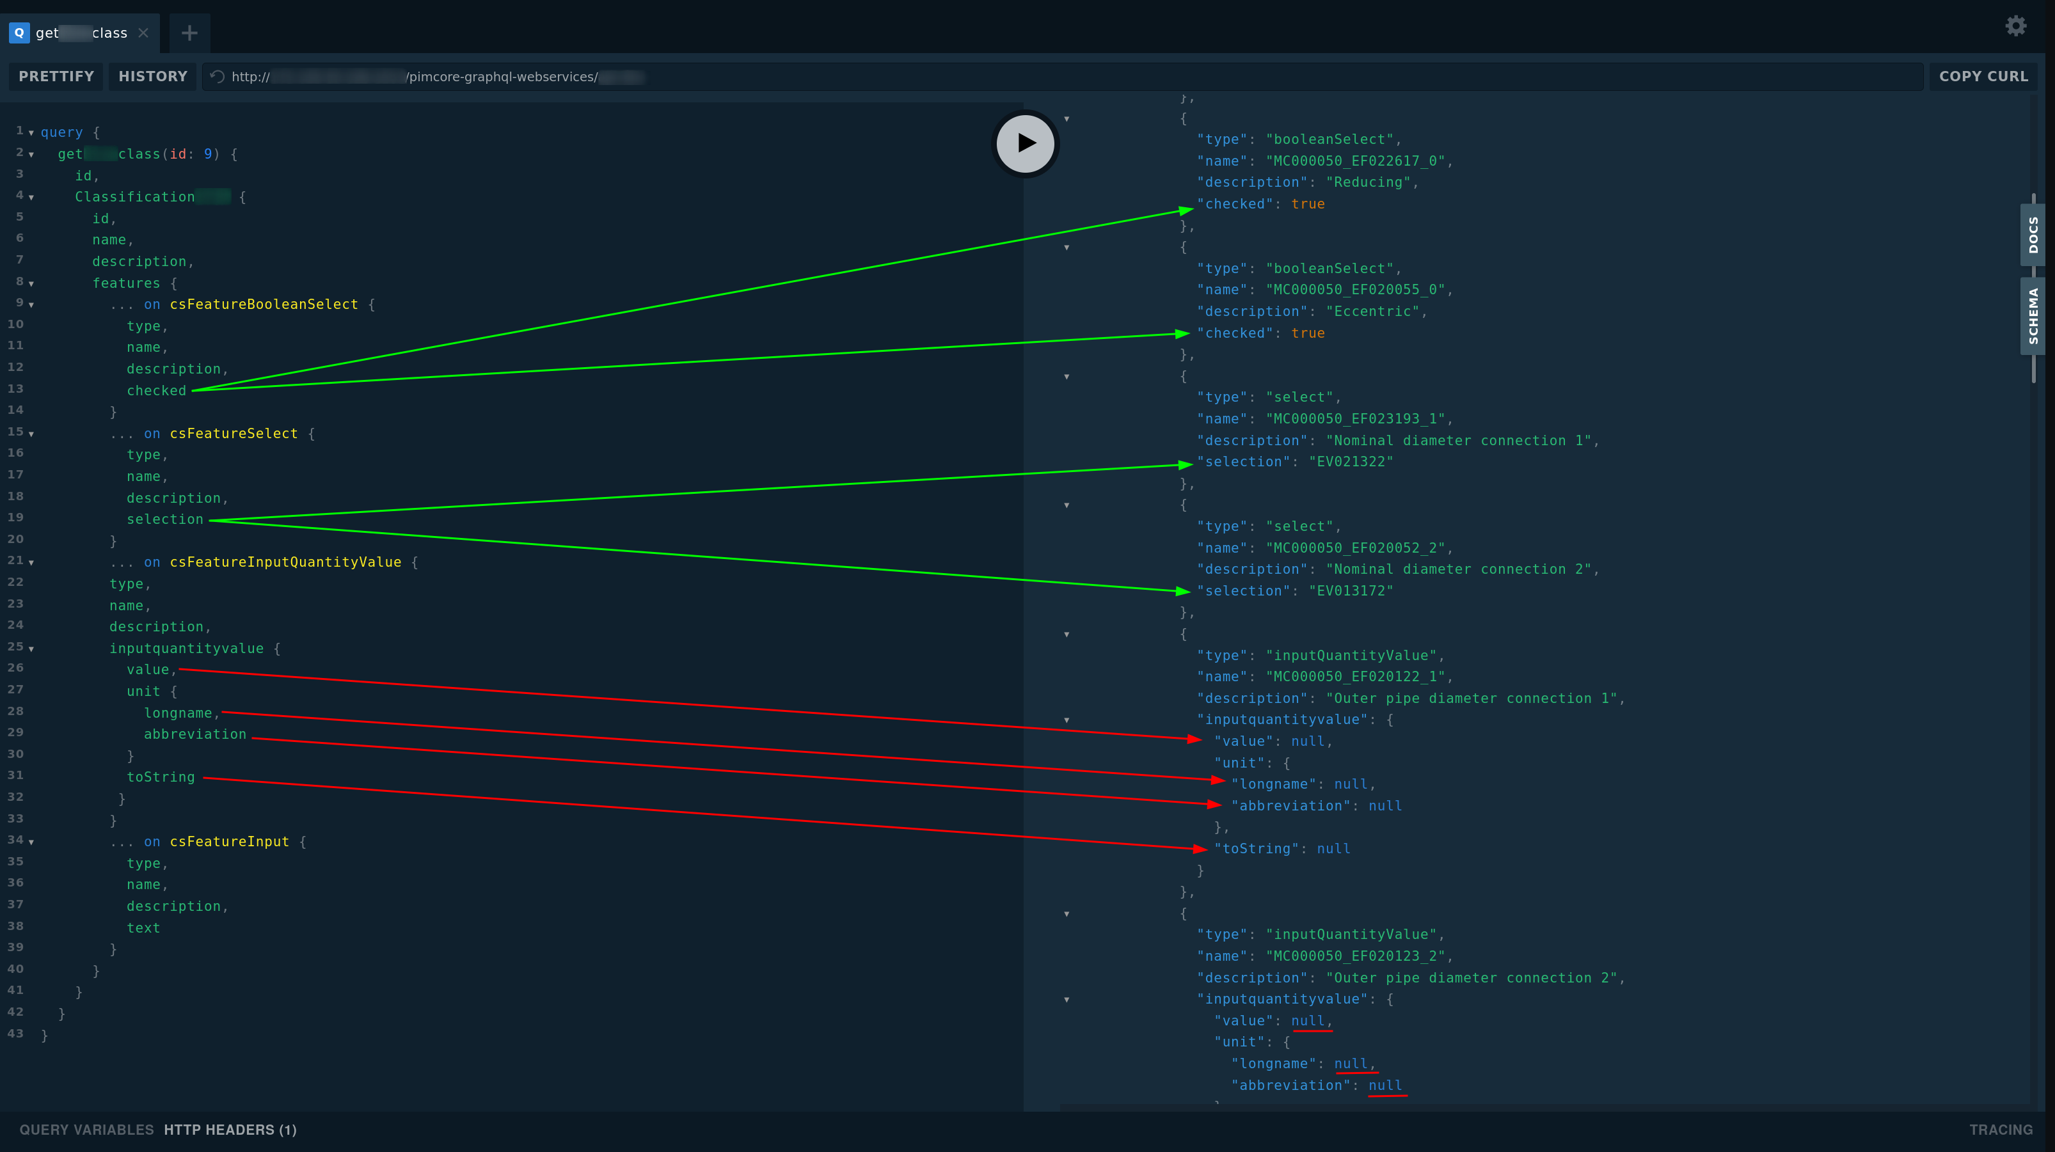Collapse the inputquantityvalue block at line 25
The height and width of the screenshot is (1152, 2055).
pos(32,649)
